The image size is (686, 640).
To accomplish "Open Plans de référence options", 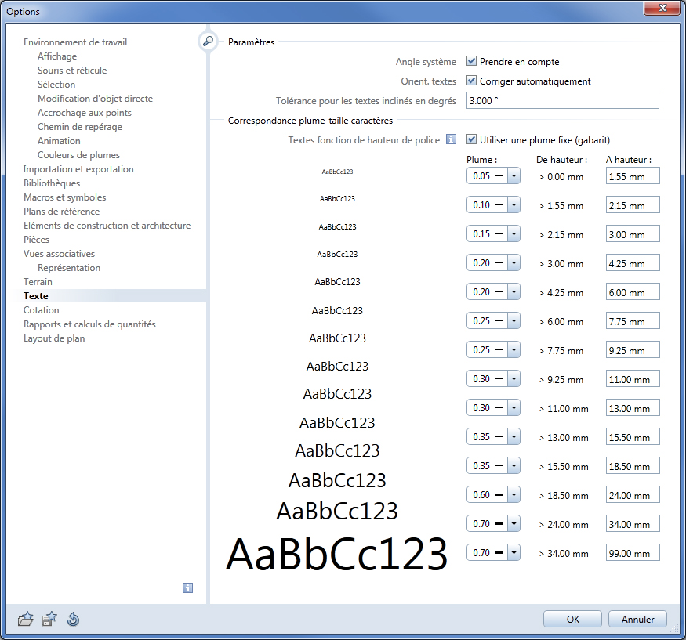I will tap(62, 212).
